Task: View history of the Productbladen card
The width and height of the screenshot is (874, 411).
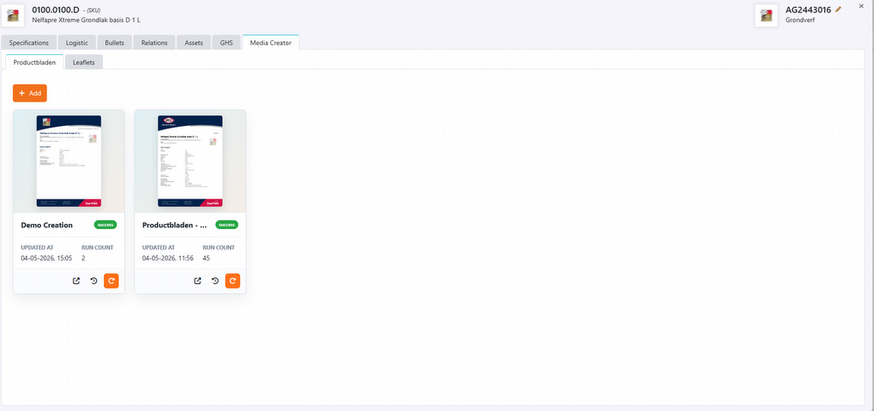Action: click(215, 281)
